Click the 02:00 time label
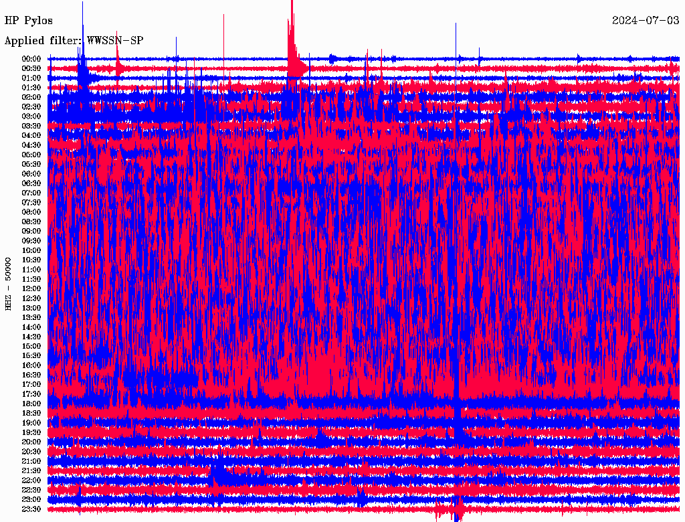Viewport: 685px width, 522px height. point(31,97)
